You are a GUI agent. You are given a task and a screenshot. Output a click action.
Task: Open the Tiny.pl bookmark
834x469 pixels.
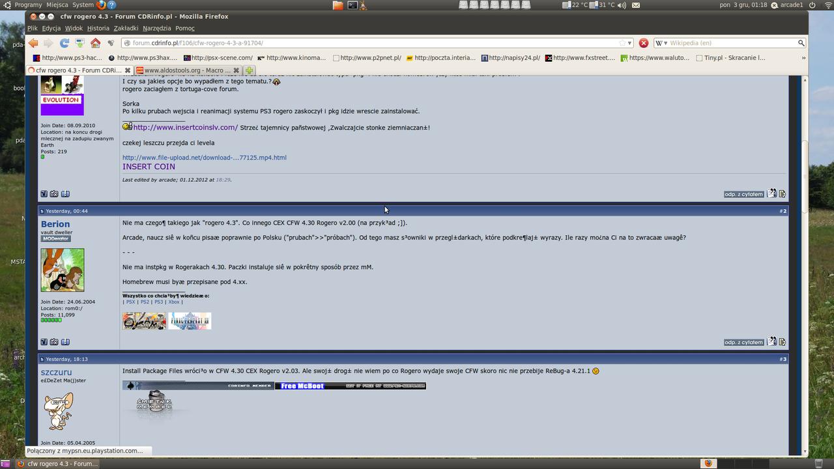[730, 58]
